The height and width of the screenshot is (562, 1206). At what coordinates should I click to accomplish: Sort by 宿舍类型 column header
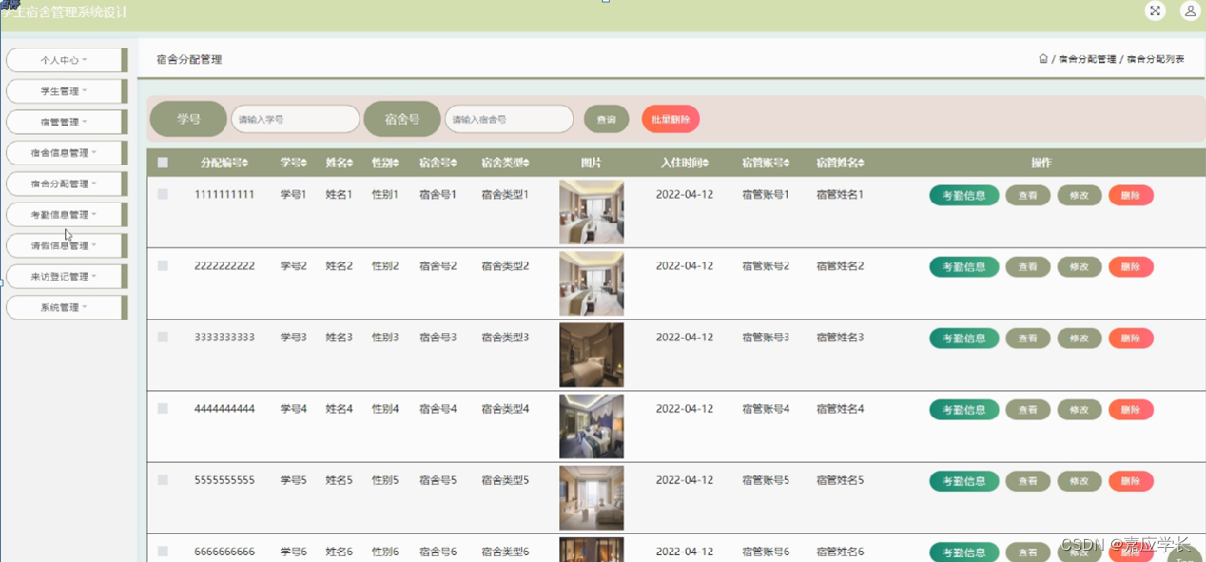point(505,163)
